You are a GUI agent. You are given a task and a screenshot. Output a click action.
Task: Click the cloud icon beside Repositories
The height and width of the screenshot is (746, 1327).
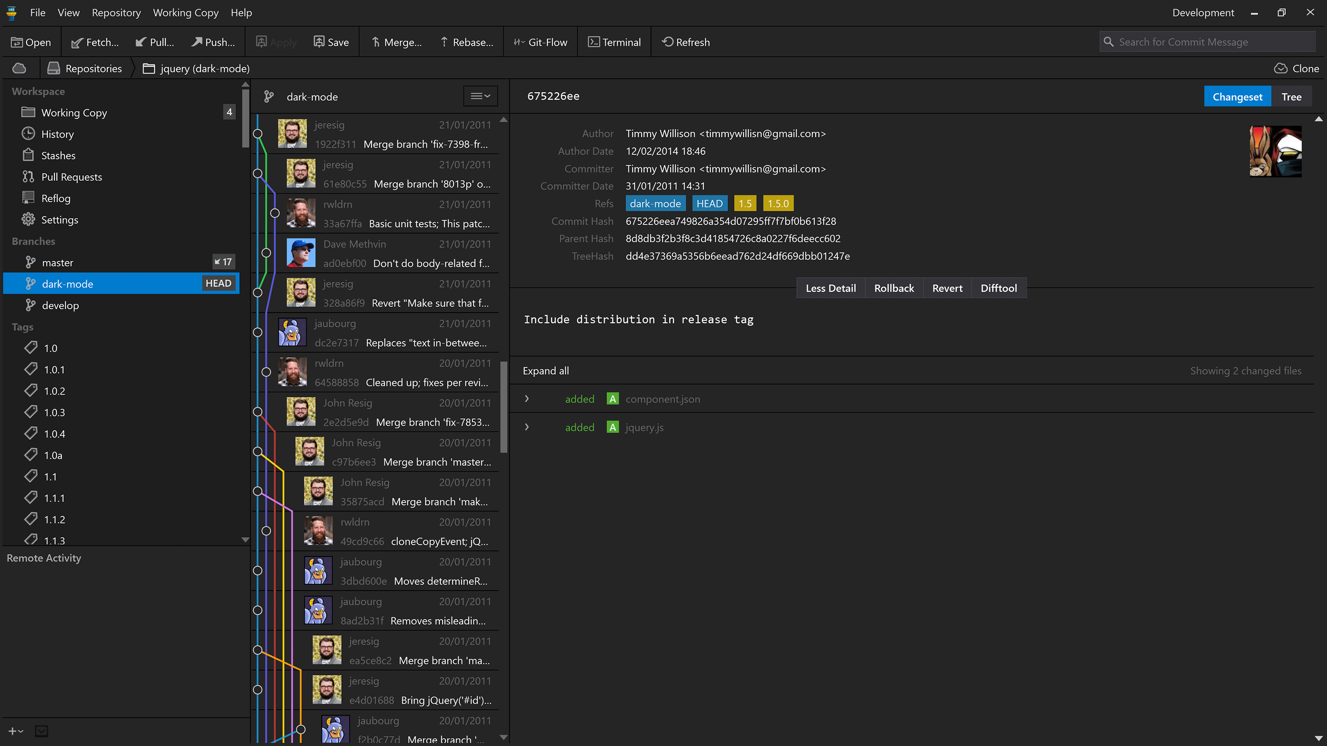click(x=19, y=69)
